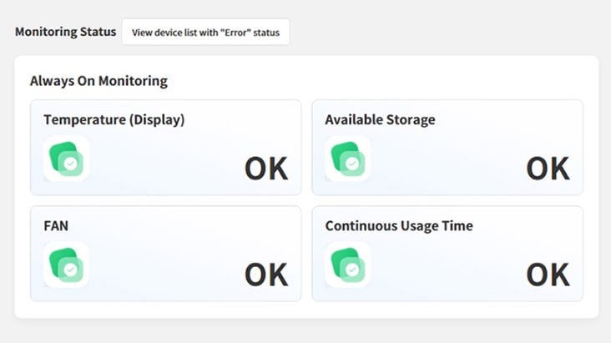Click the checkmark badge on Available Storage icon
This screenshot has width=611, height=343.
pos(353,164)
